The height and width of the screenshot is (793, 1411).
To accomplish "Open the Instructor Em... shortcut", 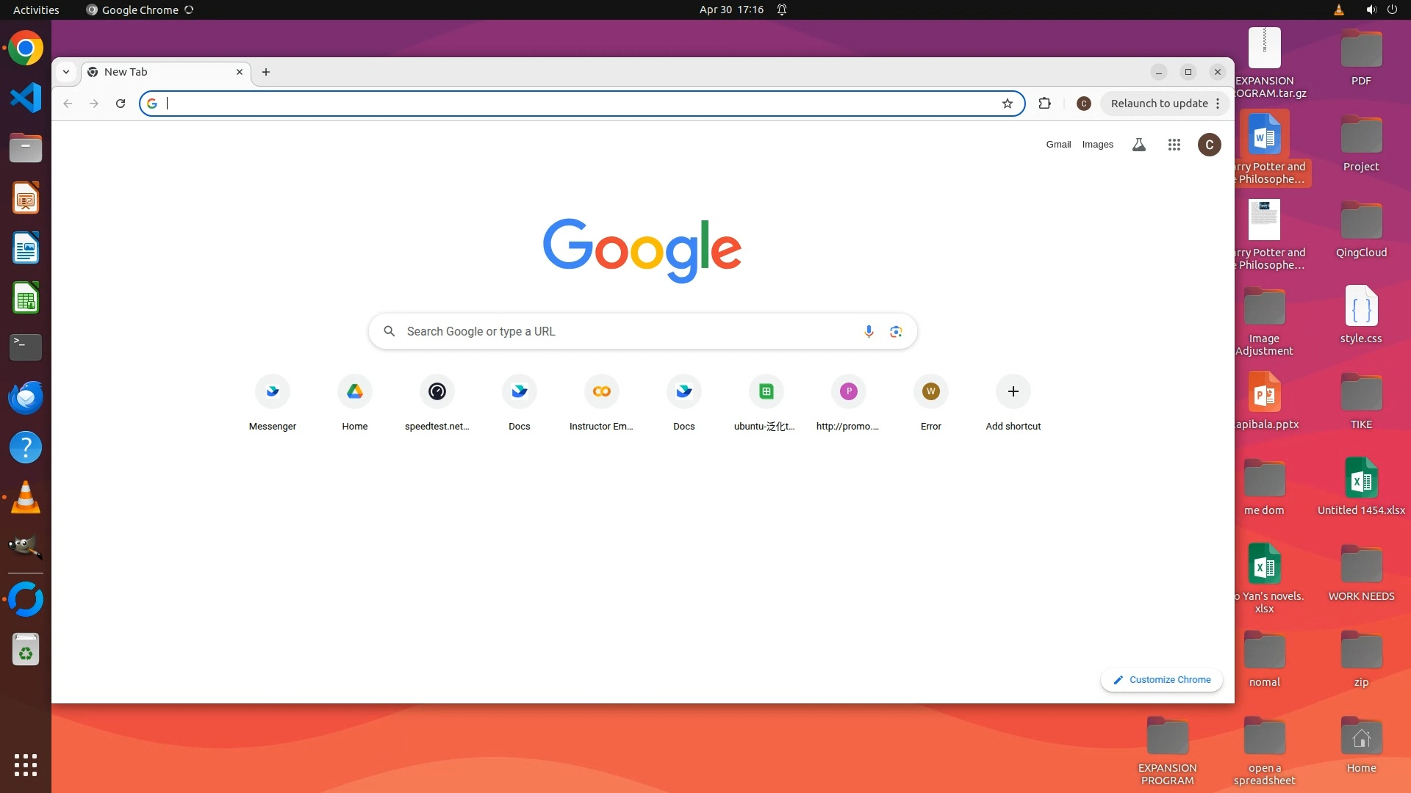I will click(x=601, y=391).
